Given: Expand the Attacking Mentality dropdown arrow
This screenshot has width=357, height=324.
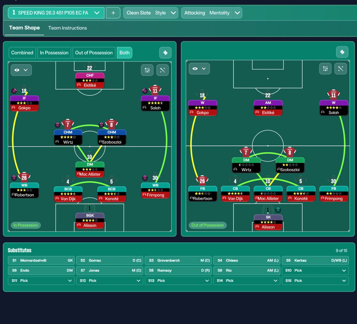Looking at the screenshot, I should click(237, 13).
